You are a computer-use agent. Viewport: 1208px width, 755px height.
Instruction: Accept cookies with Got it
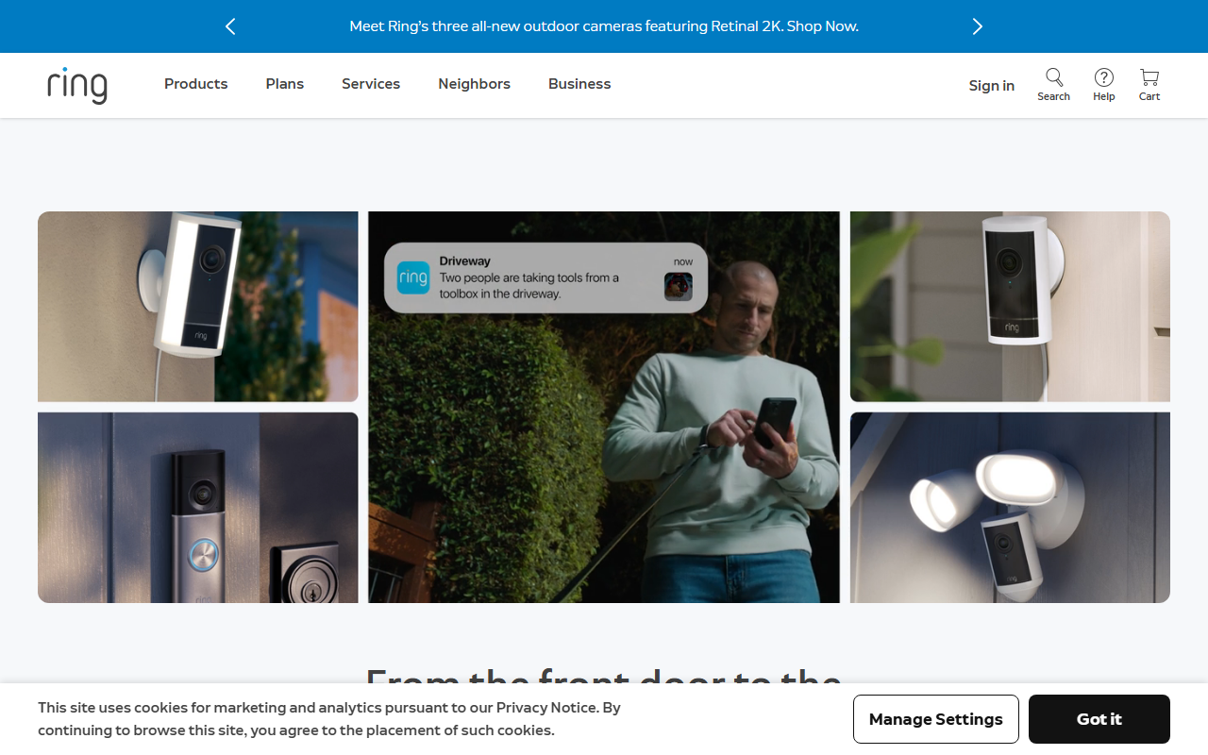pos(1099,719)
